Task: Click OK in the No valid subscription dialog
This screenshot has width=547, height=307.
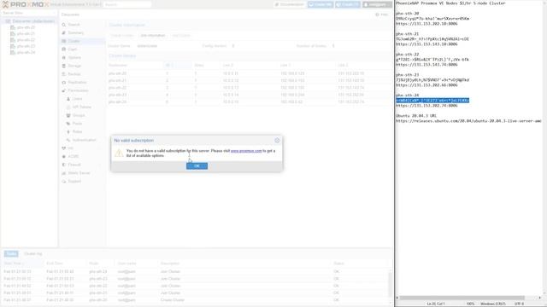Action: [197, 166]
